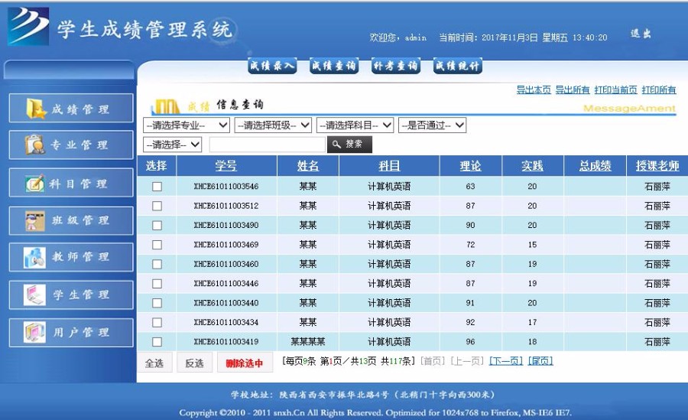Open 科目管理 in sidebar
Image resolution: width=688 pixels, height=420 pixels.
71,182
